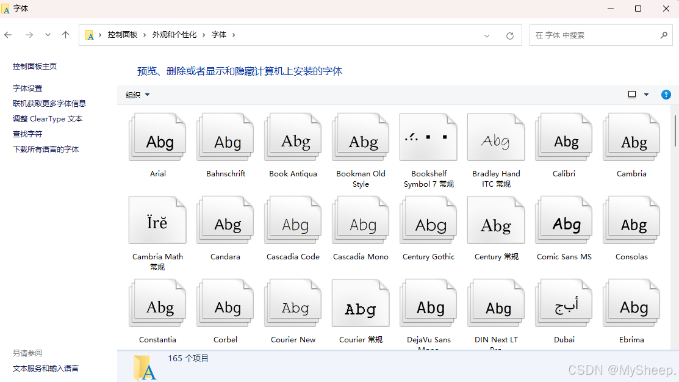
Task: Expand chevron after 外观和个性化 breadcrumb
Action: point(204,35)
